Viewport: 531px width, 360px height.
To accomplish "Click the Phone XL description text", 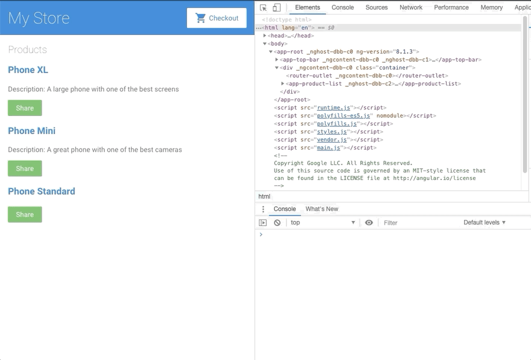I will (x=94, y=89).
